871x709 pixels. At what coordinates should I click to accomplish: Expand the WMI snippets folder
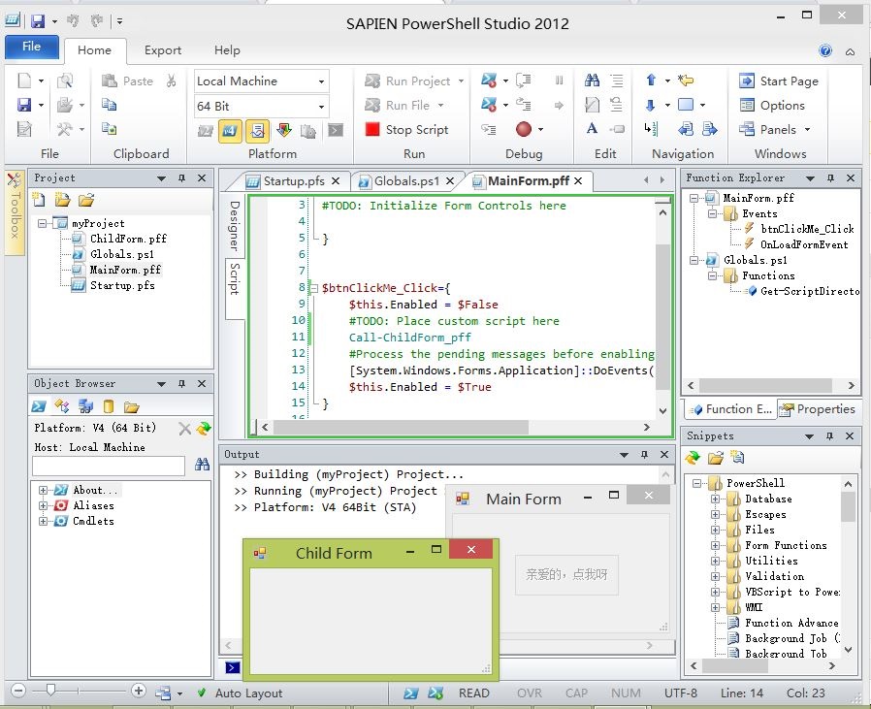tap(716, 607)
